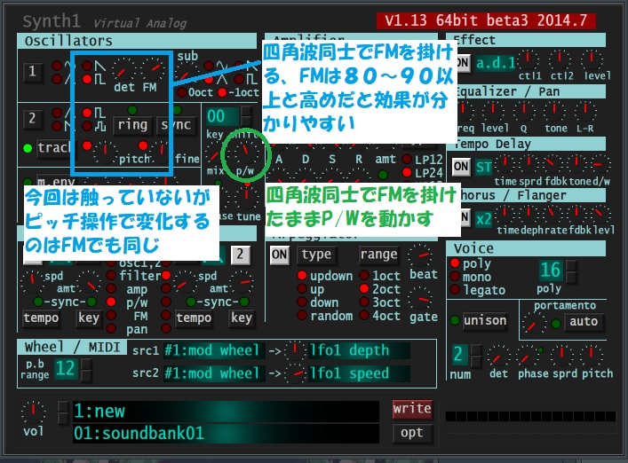Select arpeggiator updown mode
This screenshot has height=463, width=628.
302,275
